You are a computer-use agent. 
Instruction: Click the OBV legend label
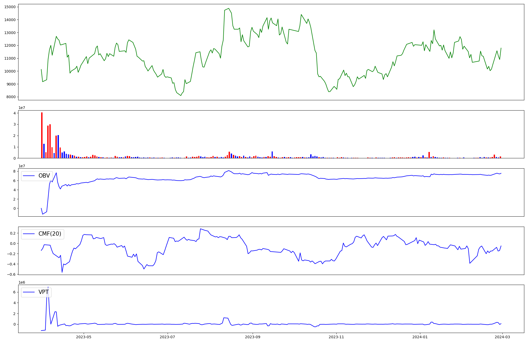point(44,176)
